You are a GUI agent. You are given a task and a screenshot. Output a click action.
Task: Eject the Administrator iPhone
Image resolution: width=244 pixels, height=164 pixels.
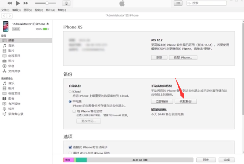48,24
